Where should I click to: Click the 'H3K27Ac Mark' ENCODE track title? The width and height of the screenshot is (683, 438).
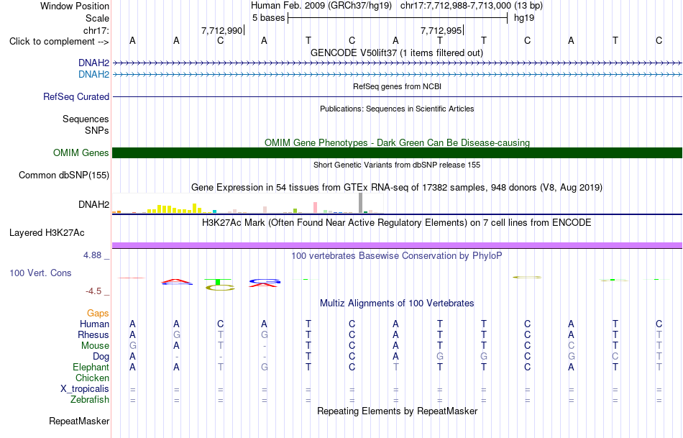(x=397, y=223)
